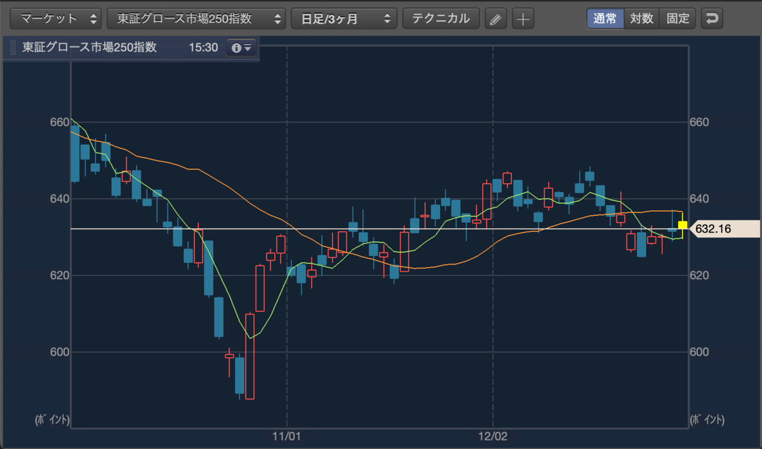Image resolution: width=762 pixels, height=449 pixels.
Task: Open the 日足/3ヶ月 period dropdown
Action: pyautogui.click(x=344, y=19)
